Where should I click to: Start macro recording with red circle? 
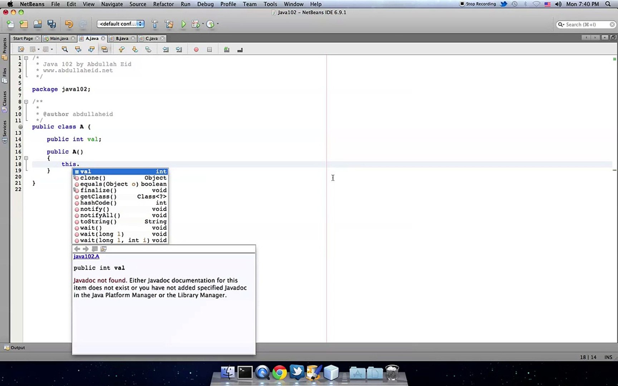(x=196, y=50)
